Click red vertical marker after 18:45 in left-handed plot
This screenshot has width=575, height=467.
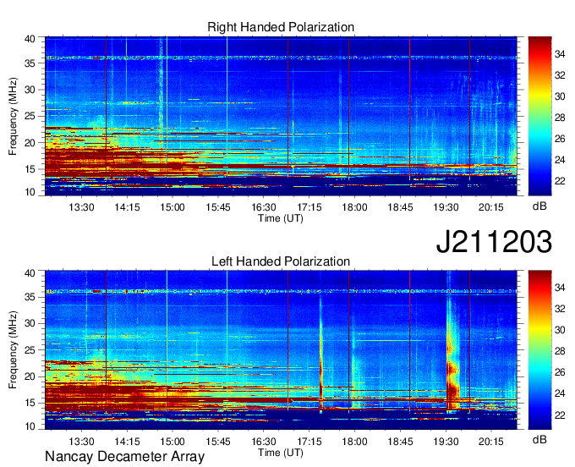click(409, 341)
